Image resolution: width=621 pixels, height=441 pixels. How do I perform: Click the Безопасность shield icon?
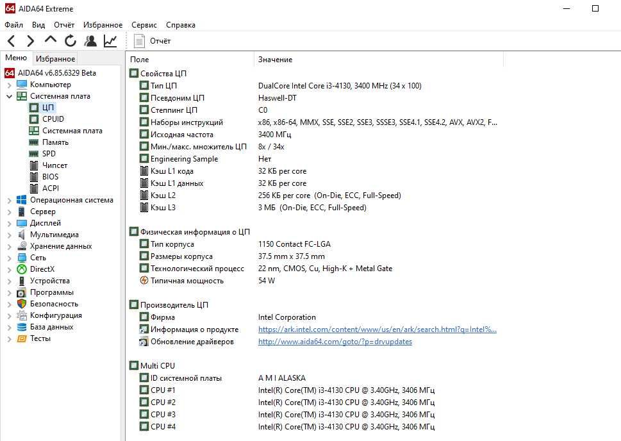22,304
